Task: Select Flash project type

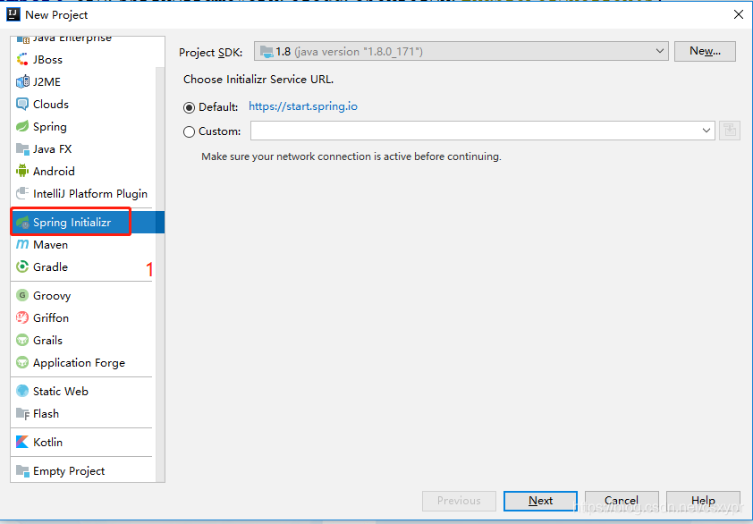Action: pyautogui.click(x=83, y=413)
